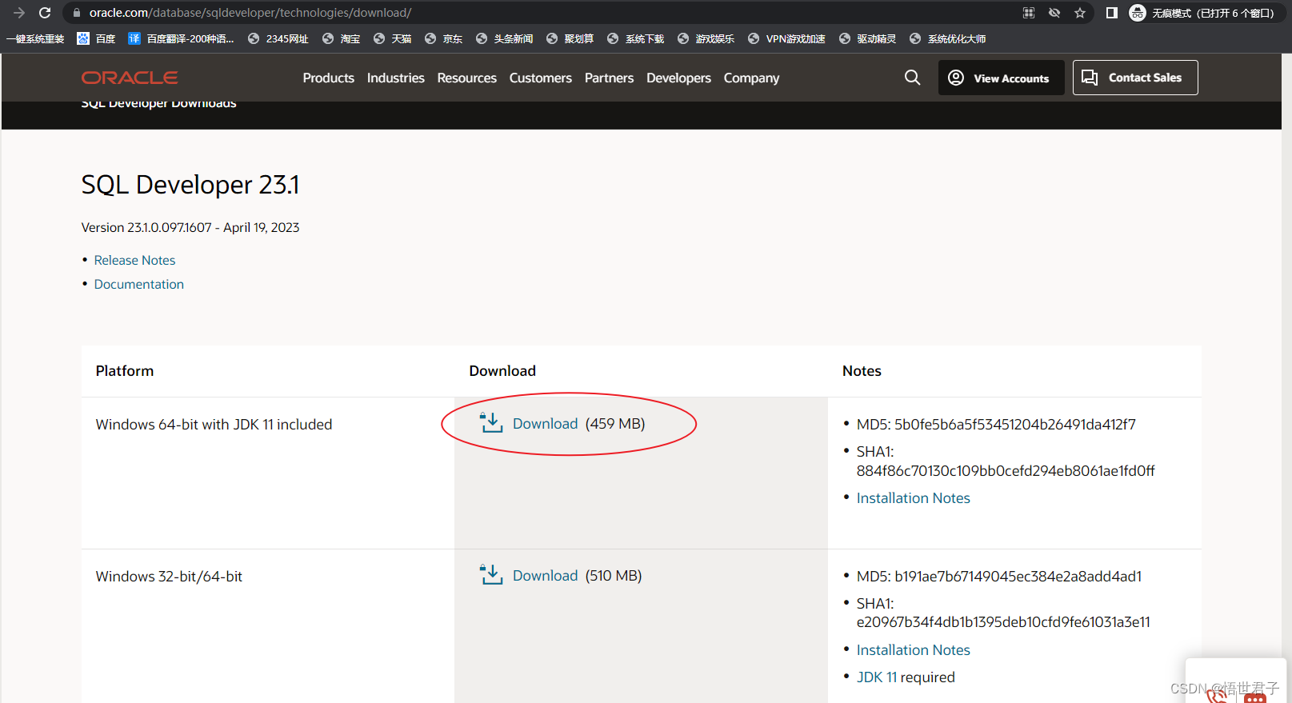Screen dimensions: 1292x703
Task: Open the Industries menu
Action: point(395,78)
